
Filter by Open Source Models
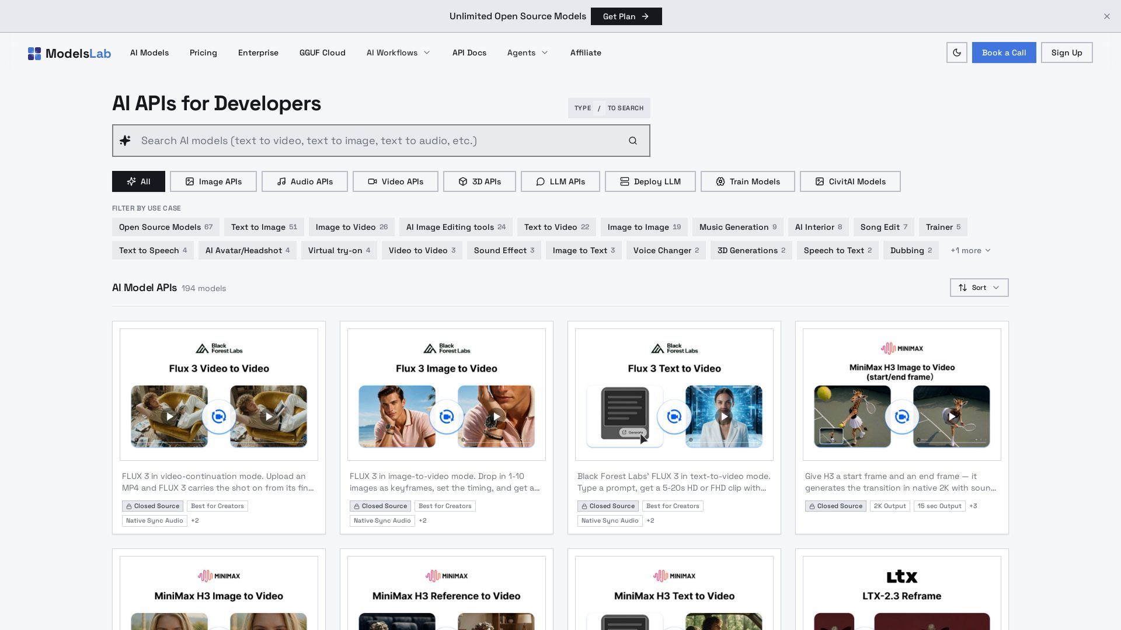click(x=166, y=227)
